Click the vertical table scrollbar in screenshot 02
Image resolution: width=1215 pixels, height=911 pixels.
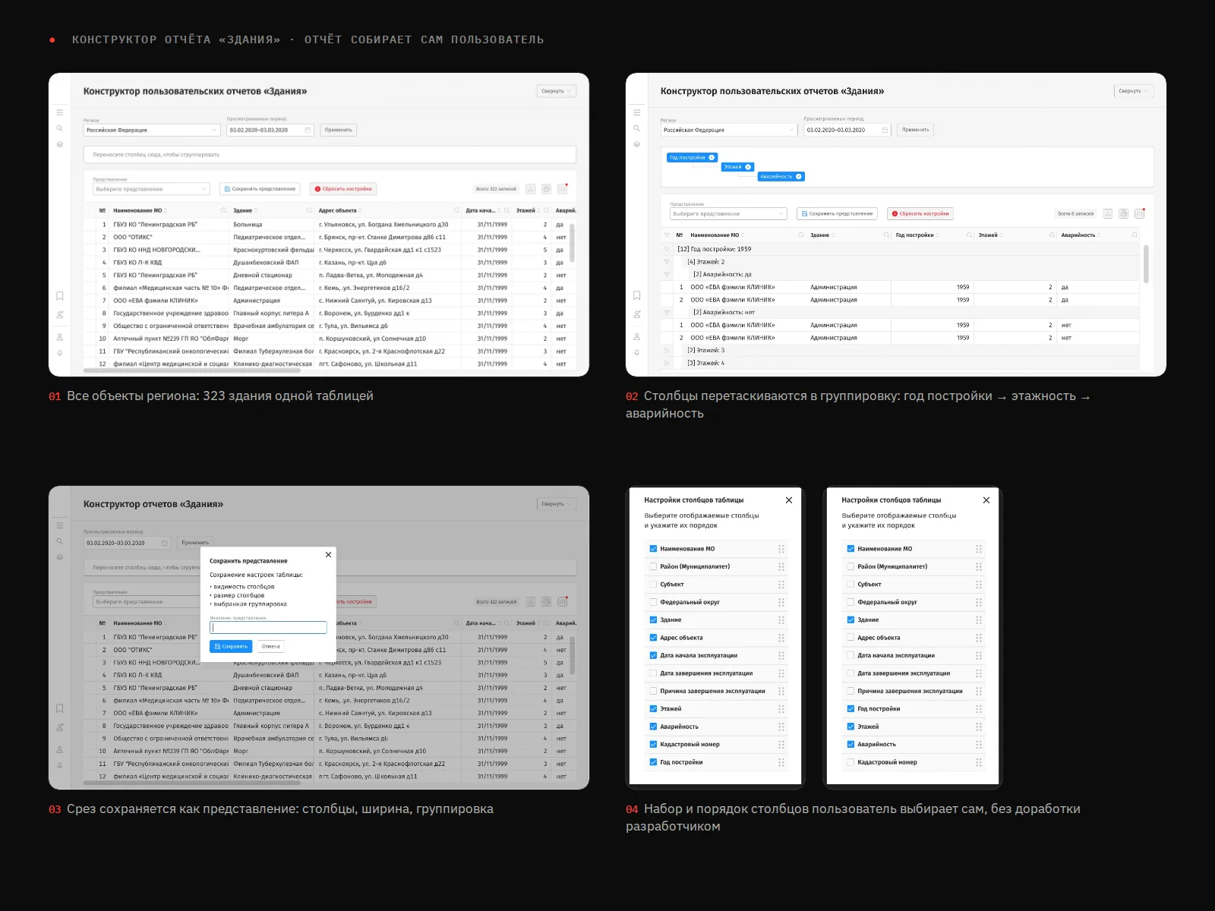coord(1146,263)
